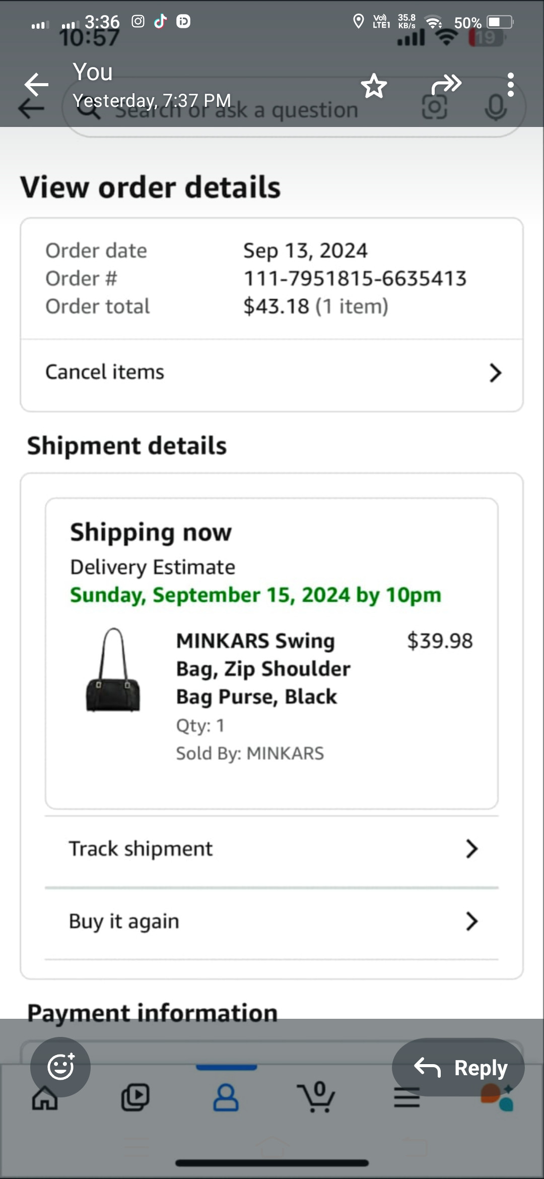The width and height of the screenshot is (544, 1179).
Task: Open the three-dot overflow menu
Action: [510, 85]
